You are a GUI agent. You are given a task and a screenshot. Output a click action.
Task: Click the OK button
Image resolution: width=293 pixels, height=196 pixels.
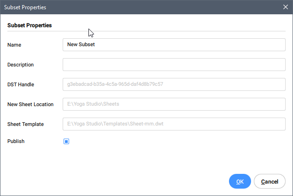point(240,182)
